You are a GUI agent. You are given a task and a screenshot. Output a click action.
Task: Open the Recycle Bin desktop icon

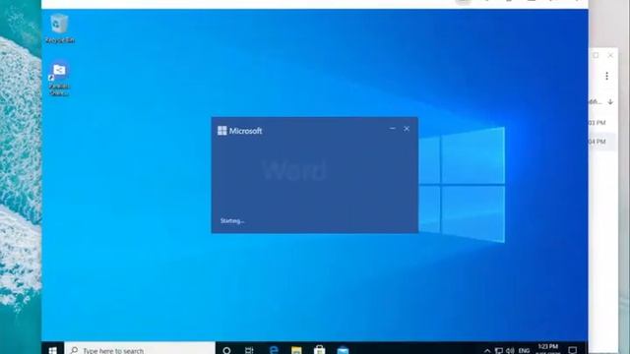coord(59,29)
